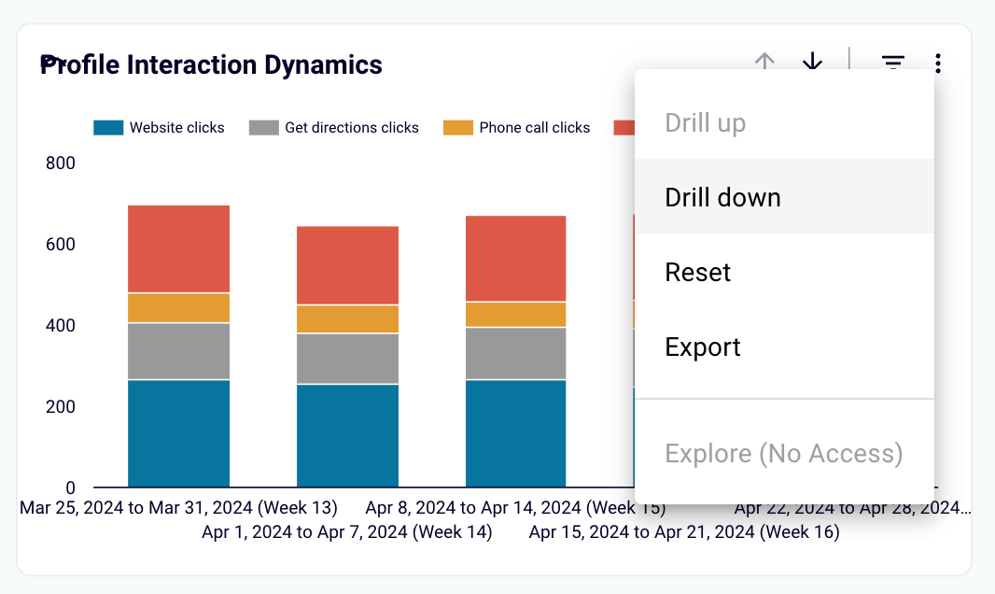This screenshot has height=594, width=995.
Task: Click the Week 13 blue bar segment
Action: 179,433
